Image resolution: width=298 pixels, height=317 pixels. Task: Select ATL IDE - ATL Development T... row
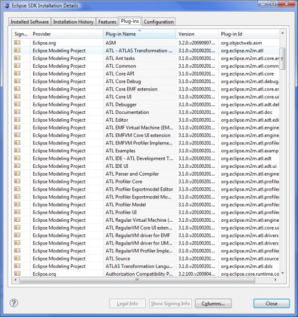click(x=146, y=158)
